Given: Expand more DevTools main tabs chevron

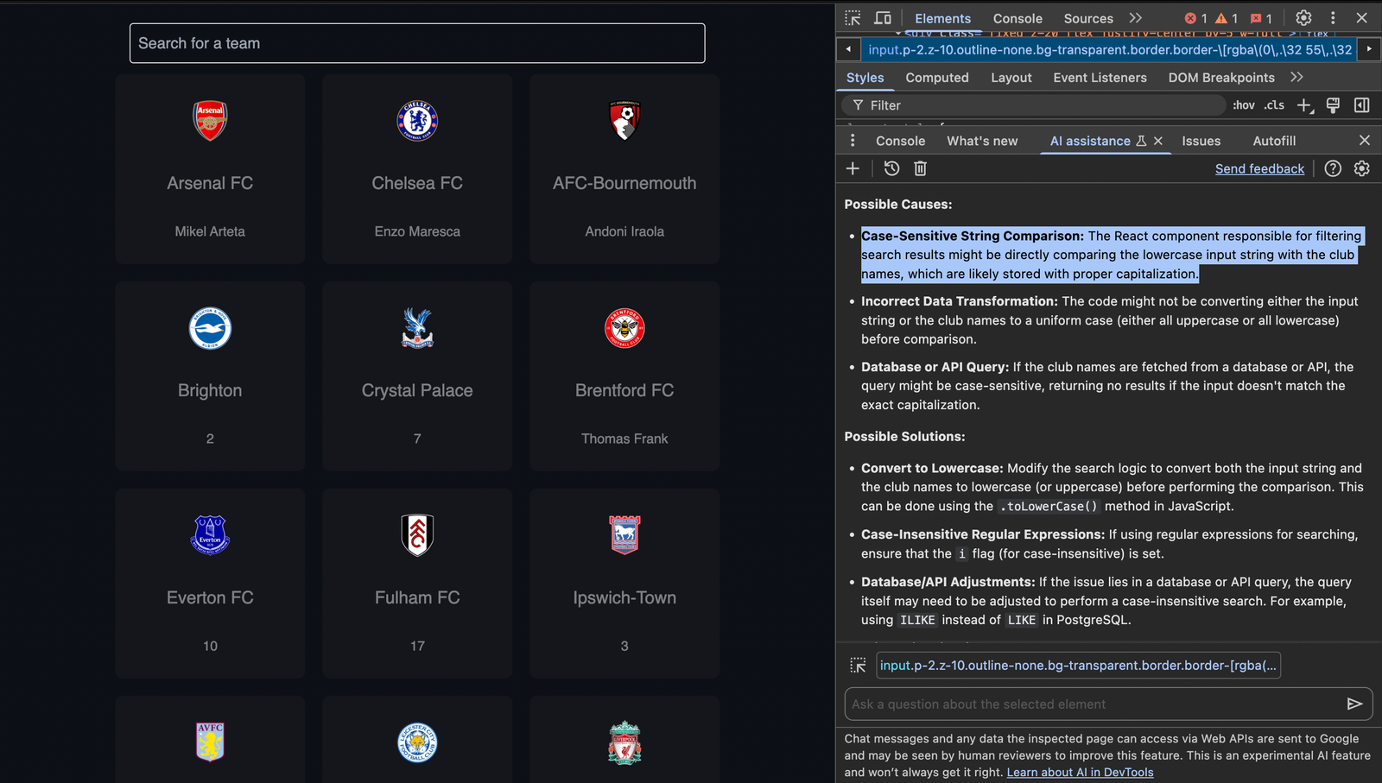Looking at the screenshot, I should 1135,18.
